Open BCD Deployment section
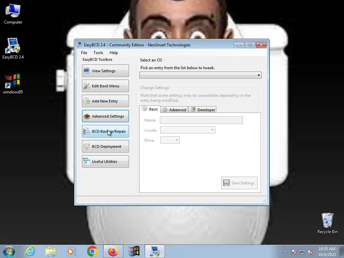The width and height of the screenshot is (344, 258). [x=105, y=146]
